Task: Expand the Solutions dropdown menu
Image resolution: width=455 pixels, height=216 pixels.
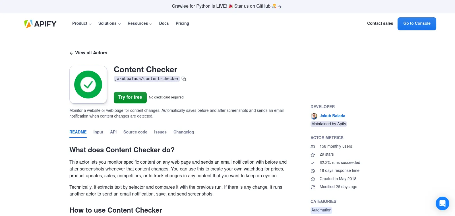Action: pyautogui.click(x=109, y=23)
